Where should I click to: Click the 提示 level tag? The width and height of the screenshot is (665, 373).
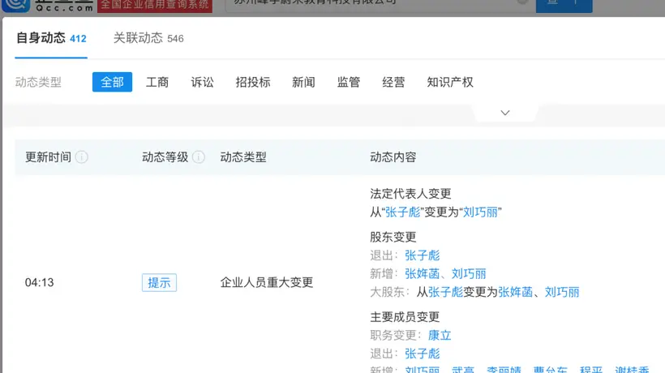point(159,283)
